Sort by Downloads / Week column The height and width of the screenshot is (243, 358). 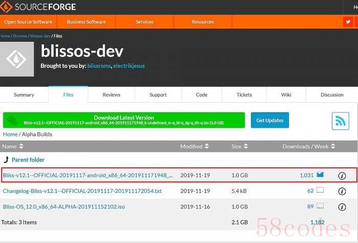(x=308, y=147)
